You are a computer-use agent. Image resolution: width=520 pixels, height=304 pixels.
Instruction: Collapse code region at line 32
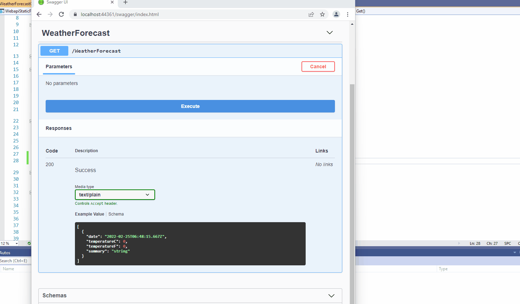click(x=31, y=192)
